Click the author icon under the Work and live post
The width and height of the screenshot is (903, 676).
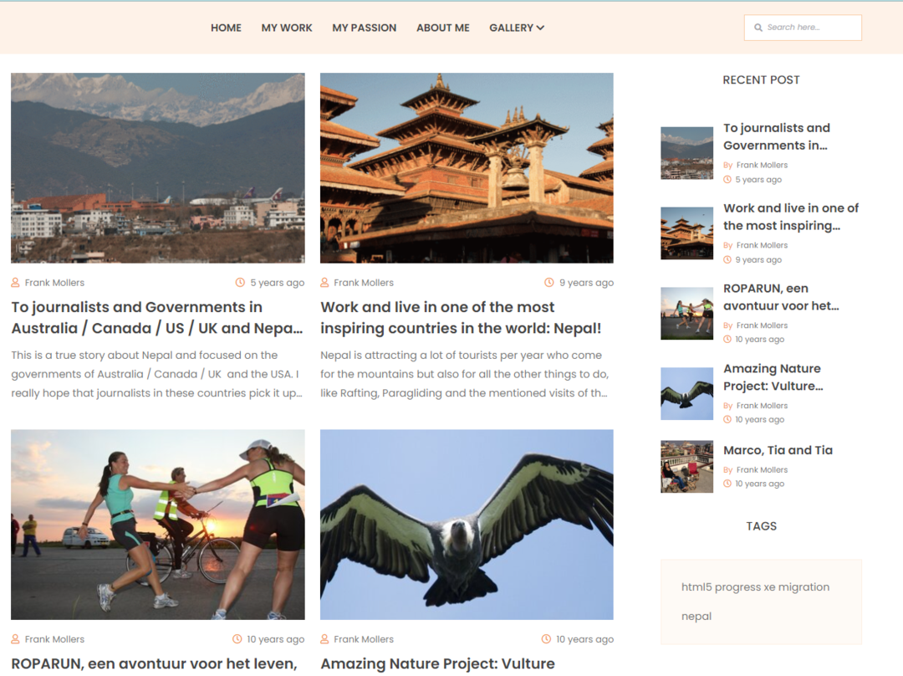[324, 283]
